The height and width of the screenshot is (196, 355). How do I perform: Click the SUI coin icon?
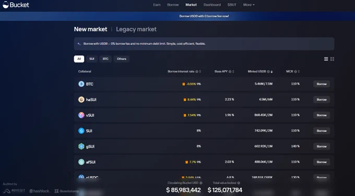[x=81, y=131]
